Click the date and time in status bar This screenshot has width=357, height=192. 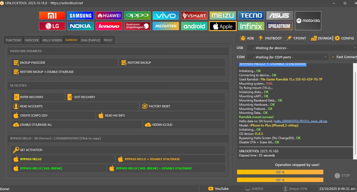337,189
